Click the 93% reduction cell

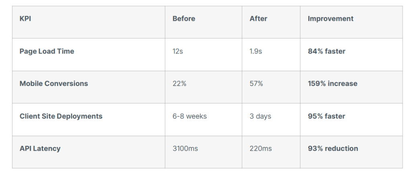pyautogui.click(x=333, y=149)
